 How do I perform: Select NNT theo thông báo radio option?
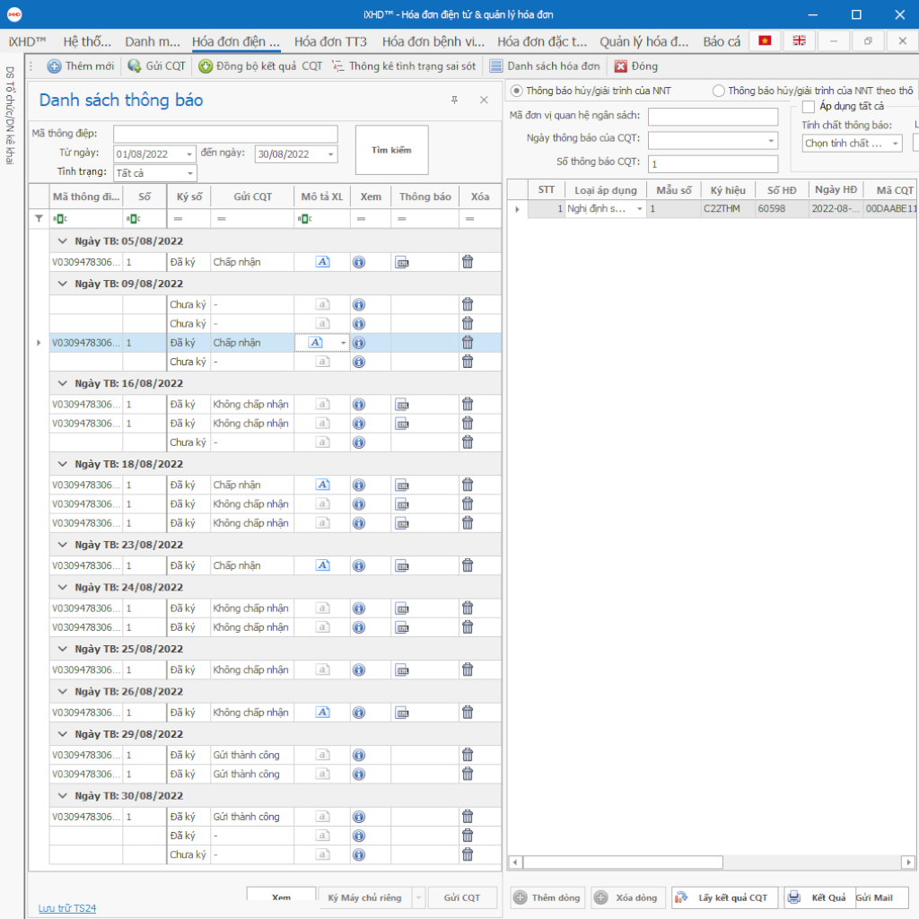coord(719,91)
